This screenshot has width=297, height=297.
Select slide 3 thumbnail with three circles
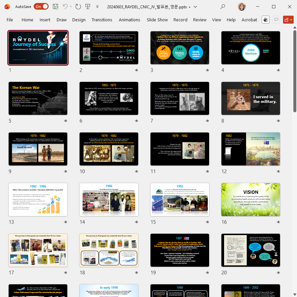(x=180, y=48)
